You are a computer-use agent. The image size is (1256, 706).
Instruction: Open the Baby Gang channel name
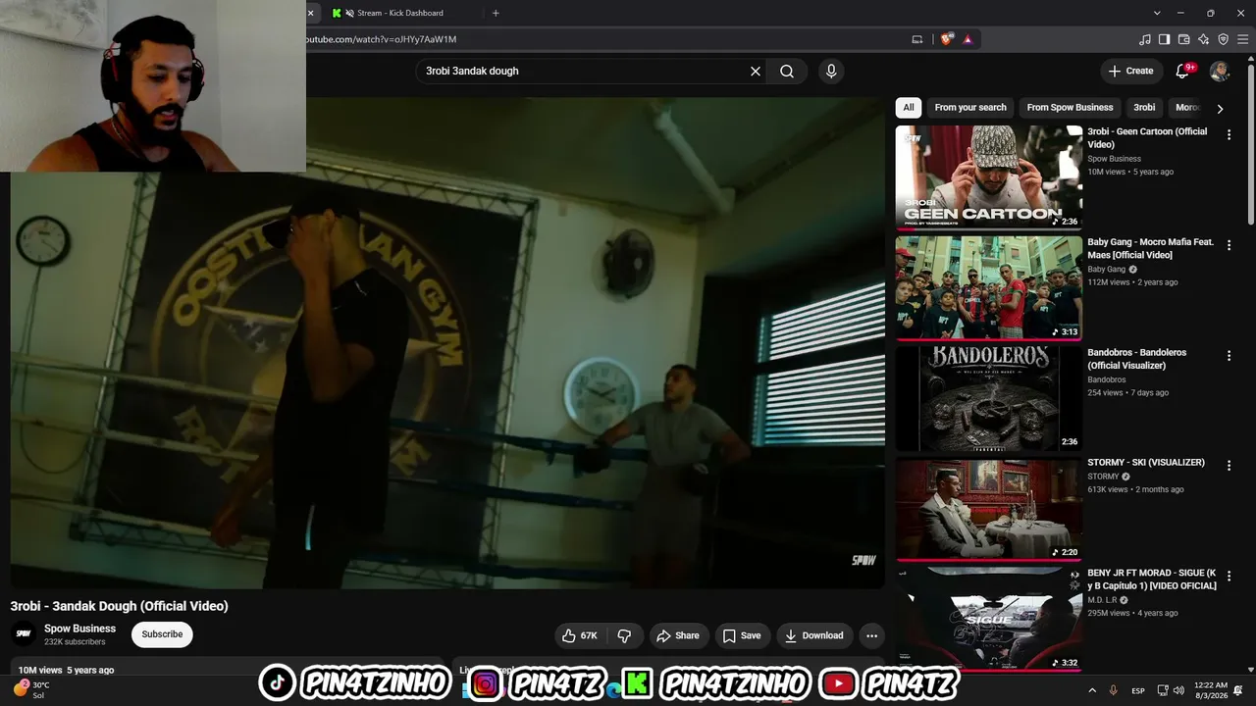(x=1106, y=269)
